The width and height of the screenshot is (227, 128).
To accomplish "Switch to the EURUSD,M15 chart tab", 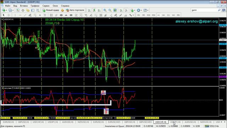I will (114, 122).
